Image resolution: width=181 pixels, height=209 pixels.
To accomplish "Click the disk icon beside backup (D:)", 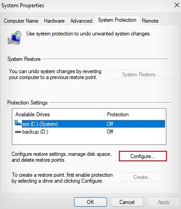I will 18,132.
